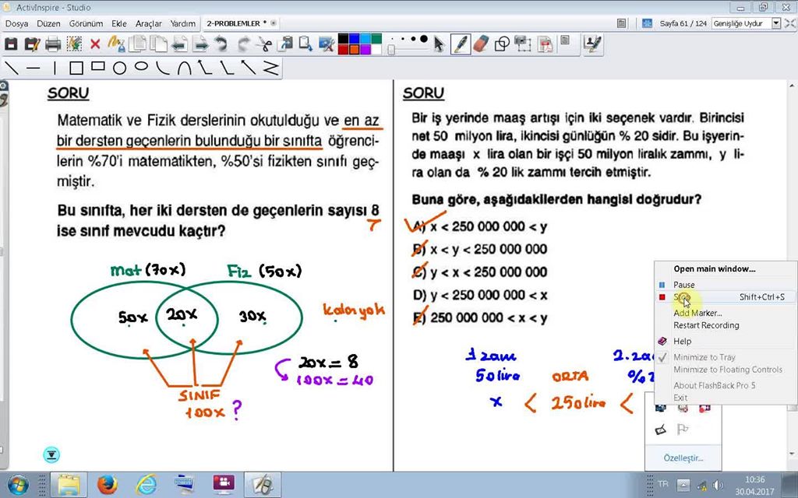Show hidden tray icons with the taskbar arrow
The width and height of the screenshot is (798, 498).
[x=683, y=486]
